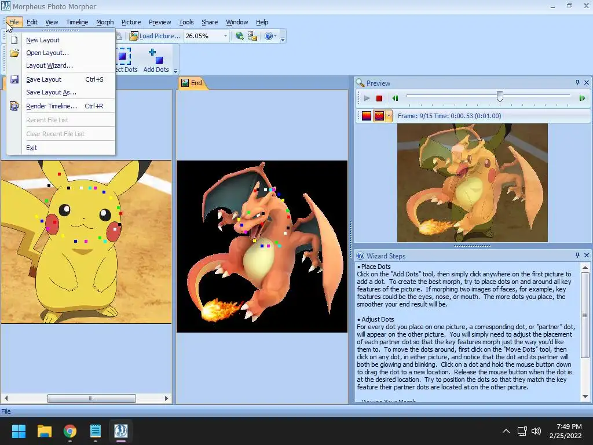Open the Edit menu
Viewport: 593px width, 445px height.
click(32, 22)
